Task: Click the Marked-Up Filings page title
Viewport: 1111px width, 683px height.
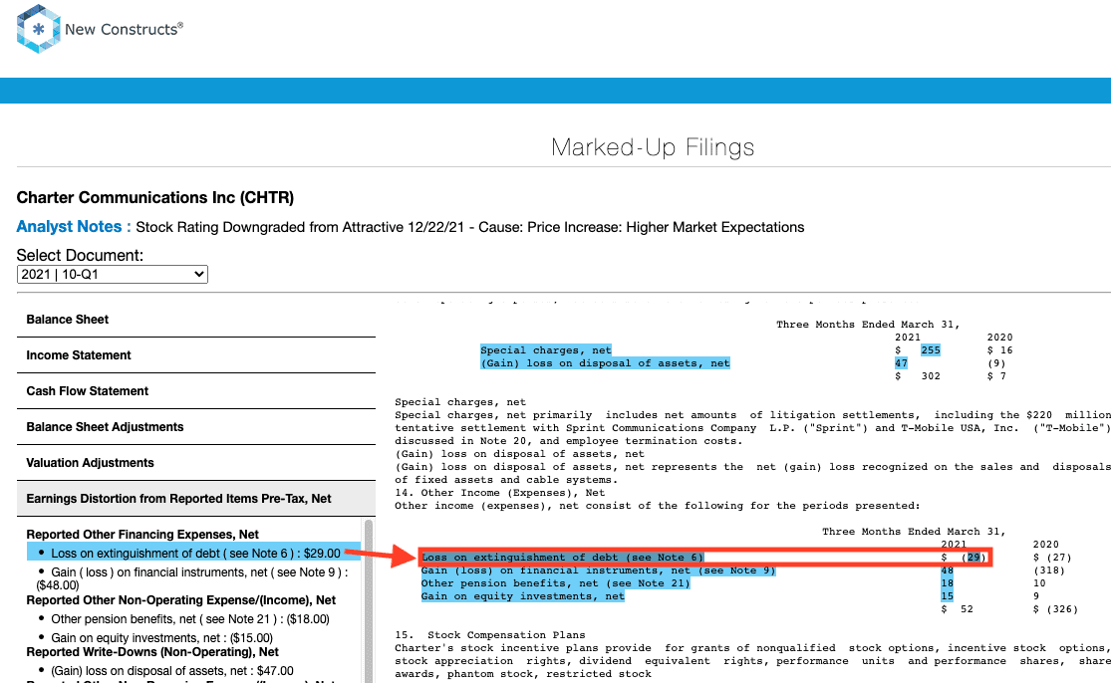Action: pyautogui.click(x=653, y=147)
